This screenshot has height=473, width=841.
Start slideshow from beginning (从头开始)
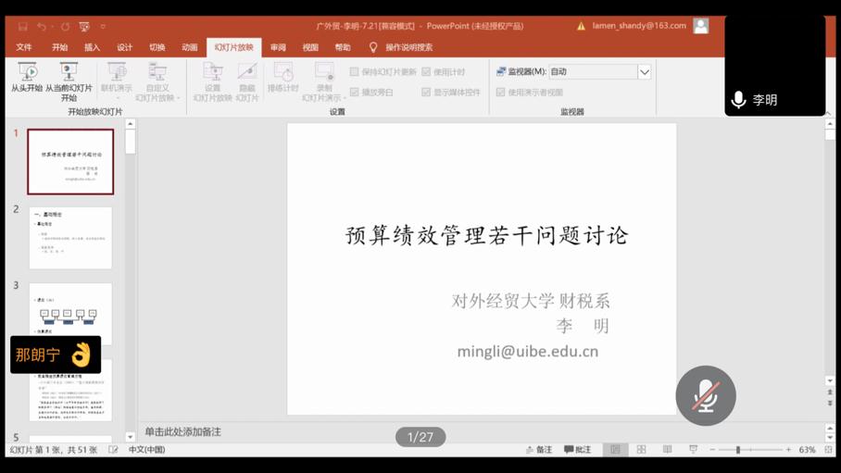[27, 78]
